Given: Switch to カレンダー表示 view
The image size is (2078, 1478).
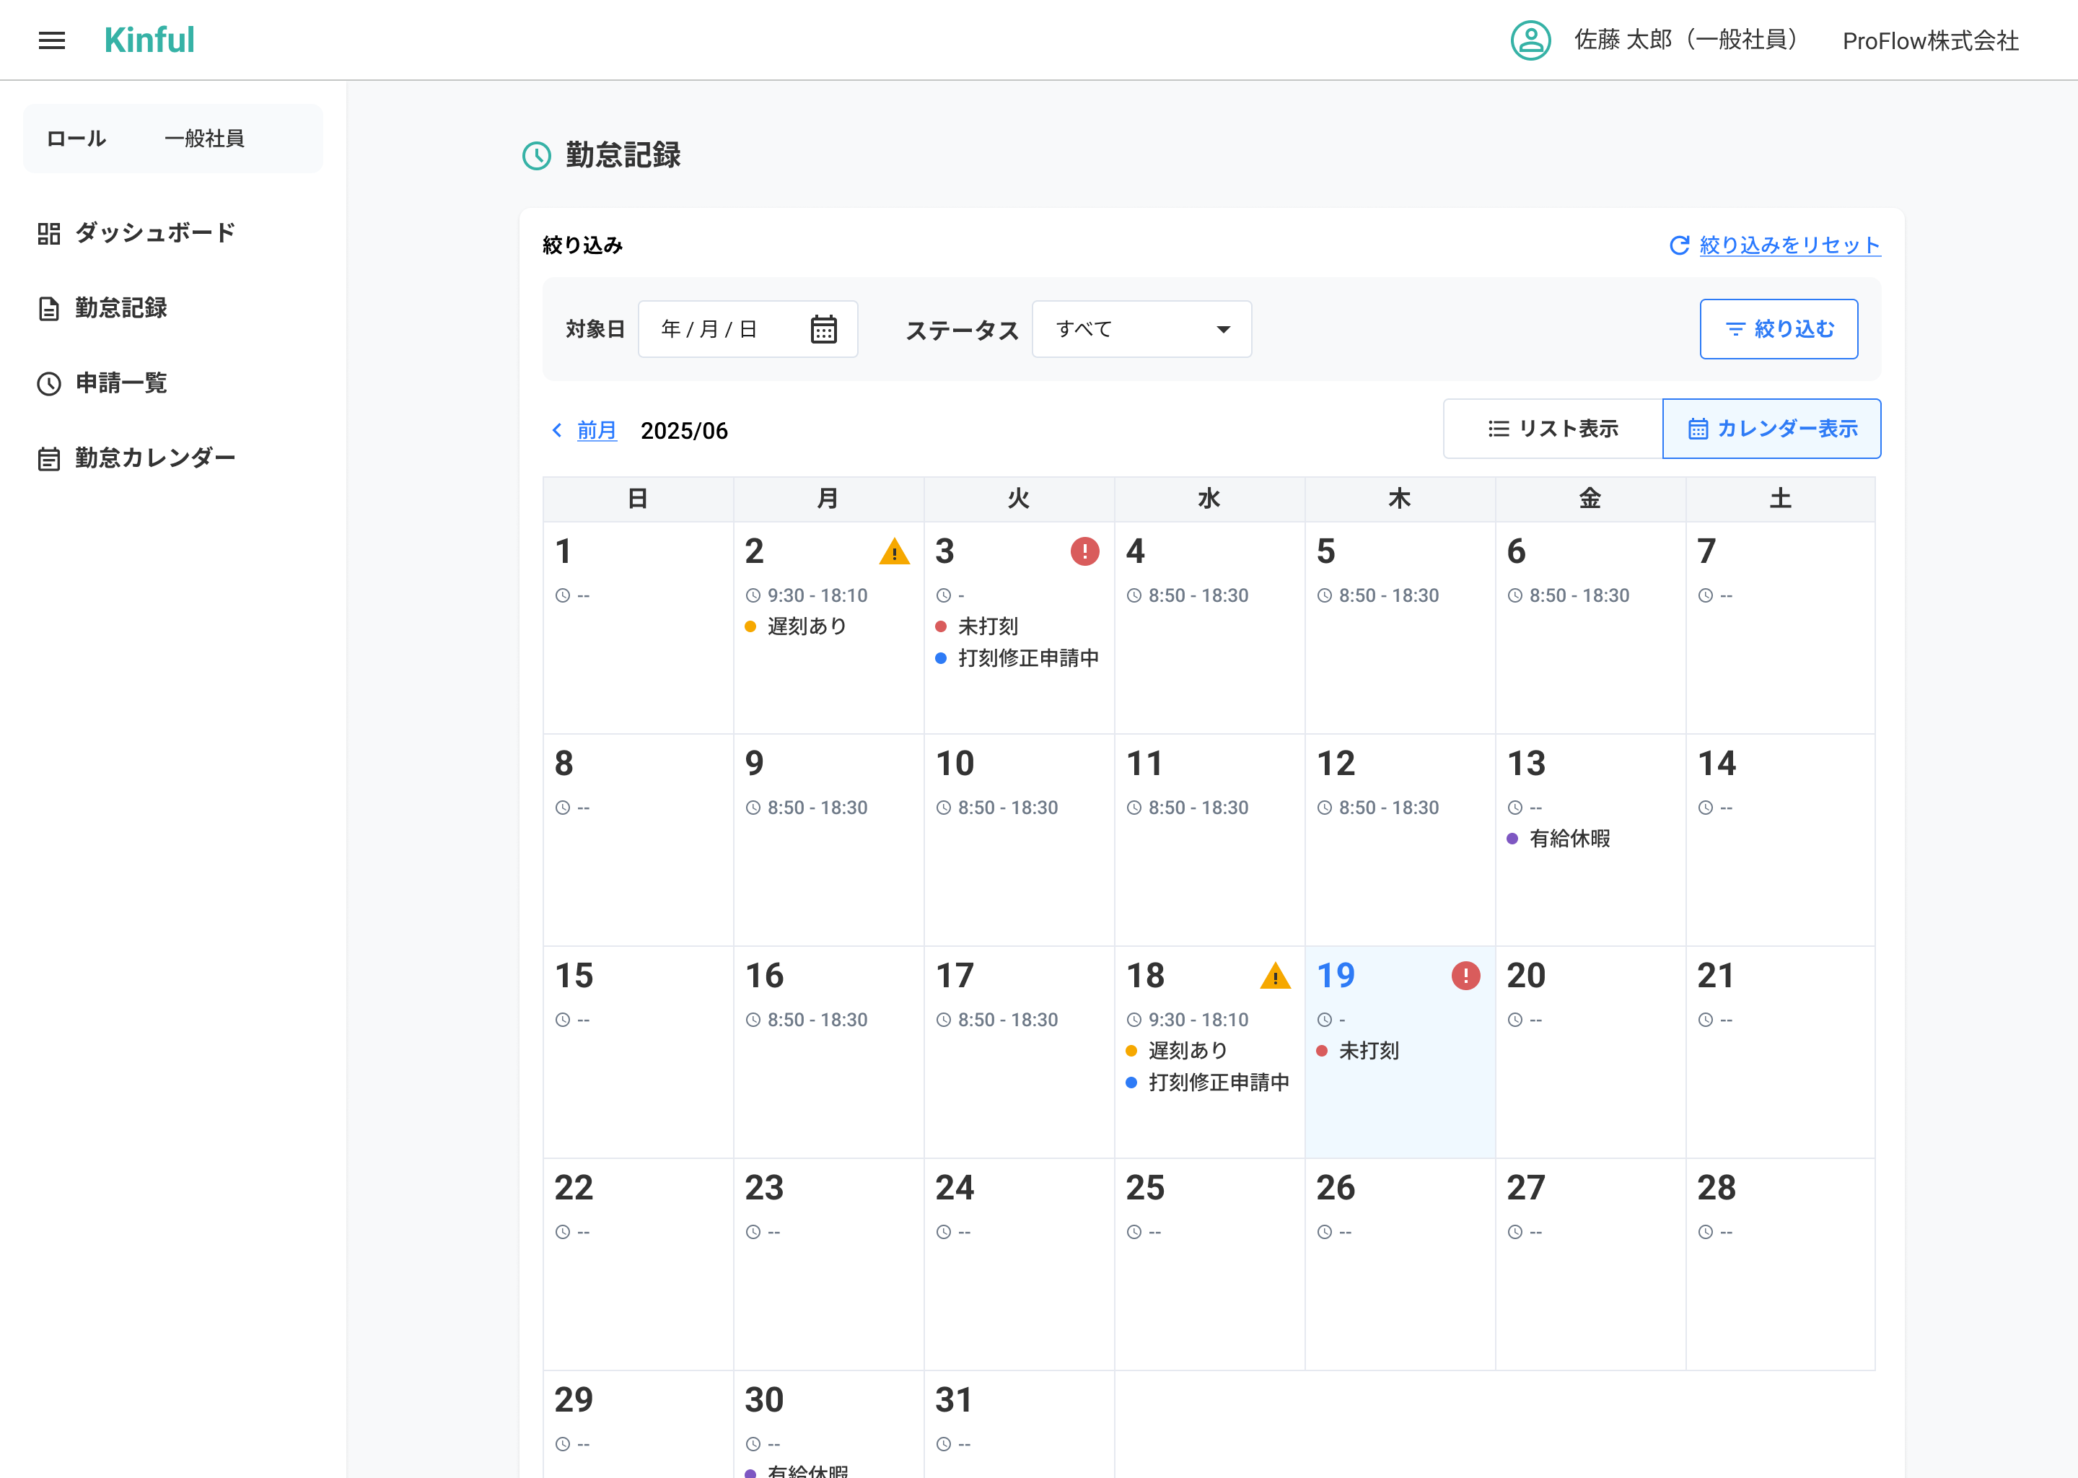Looking at the screenshot, I should coord(1771,429).
